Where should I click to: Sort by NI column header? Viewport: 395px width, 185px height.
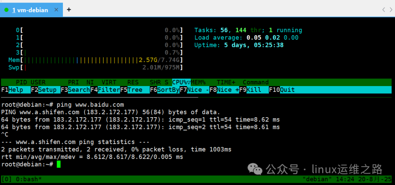90,82
